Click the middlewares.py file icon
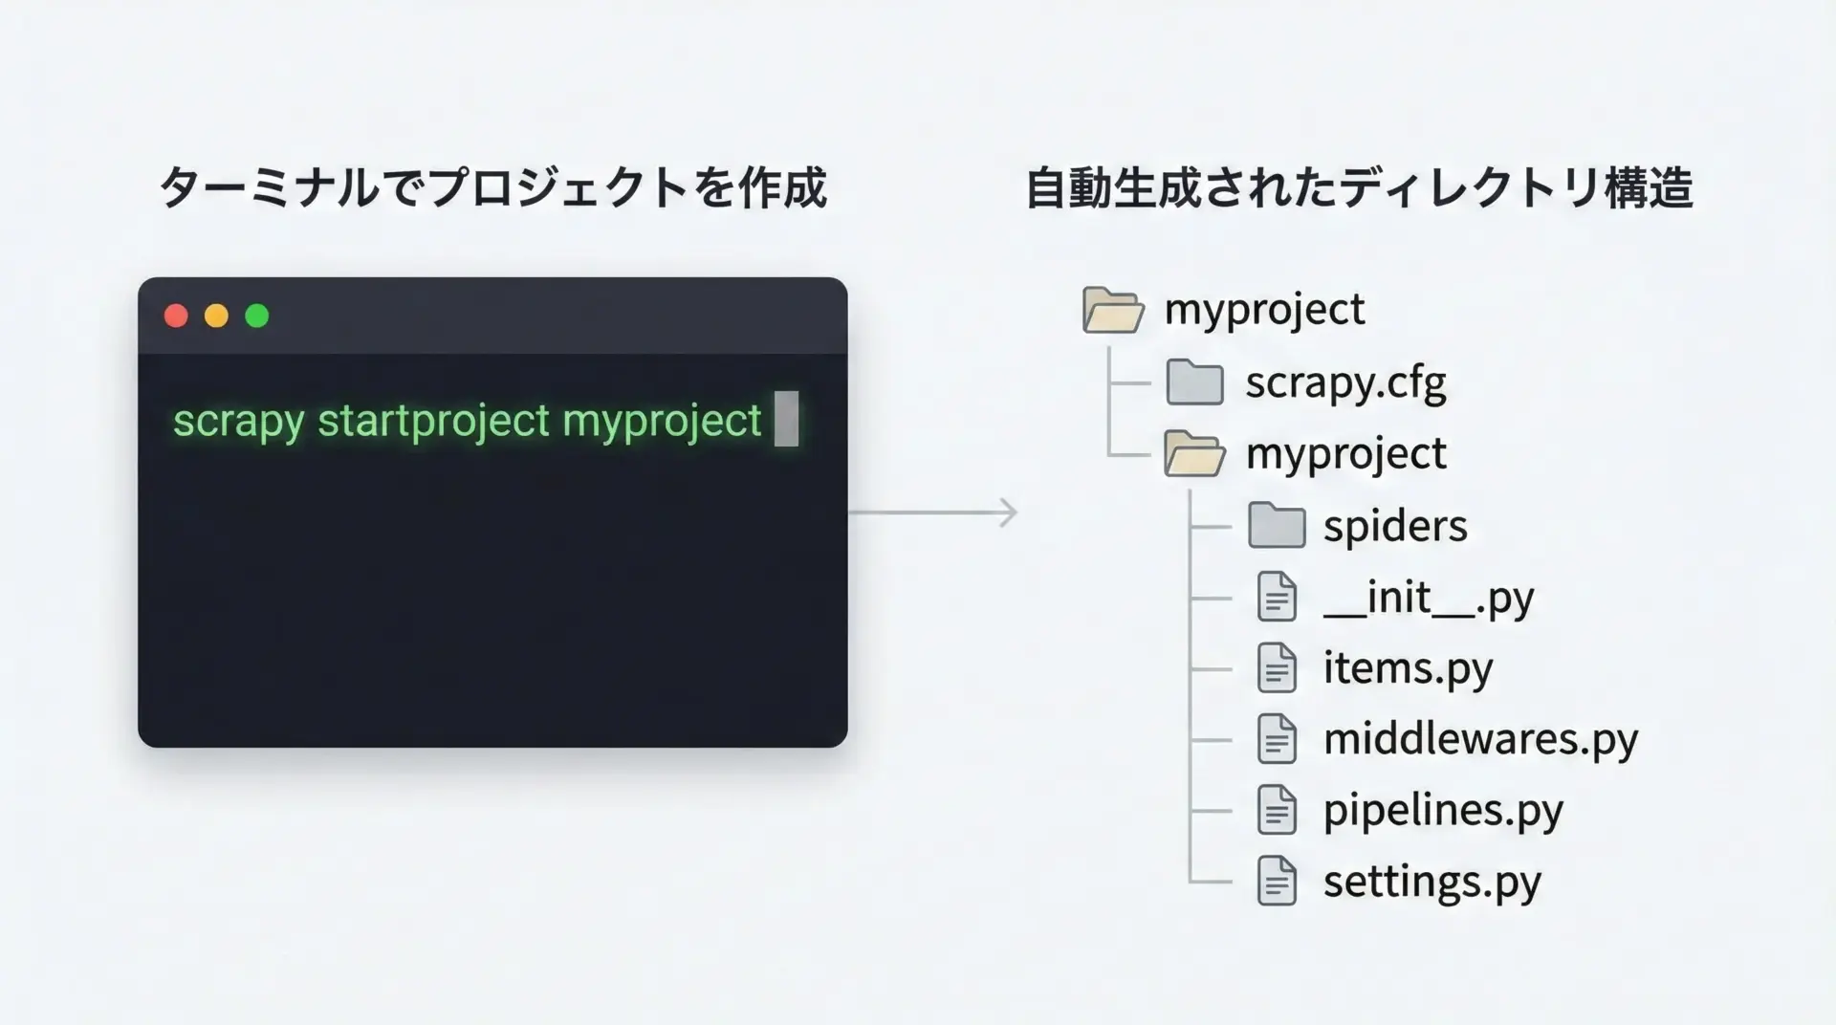 (1277, 738)
